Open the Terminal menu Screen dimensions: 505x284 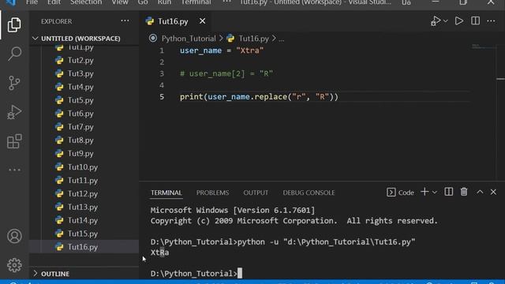pyautogui.click(x=196, y=2)
